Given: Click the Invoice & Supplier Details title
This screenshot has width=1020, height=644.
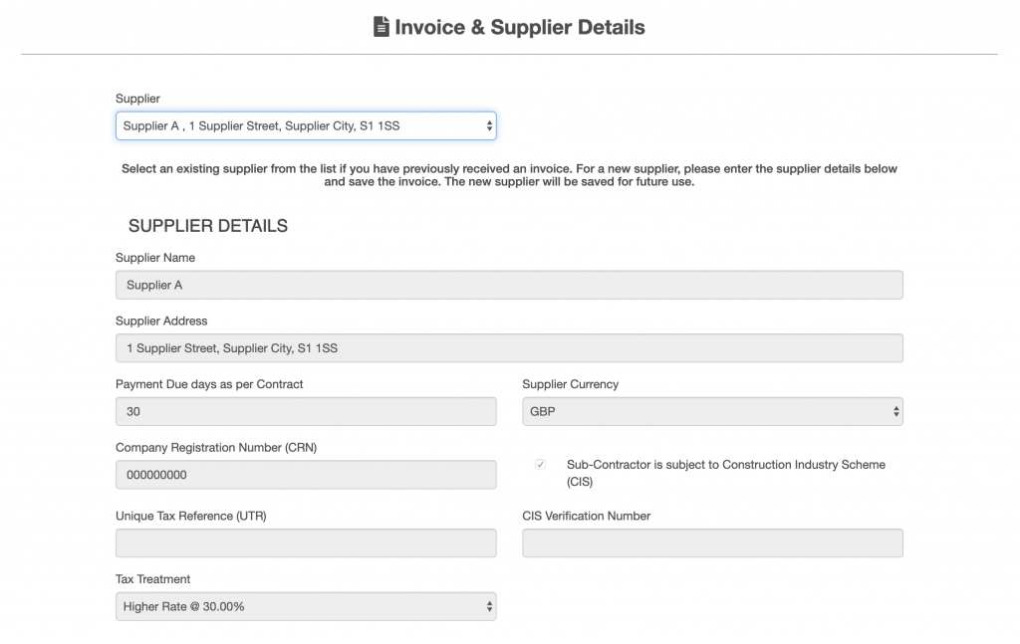Looking at the screenshot, I should pyautogui.click(x=519, y=27).
